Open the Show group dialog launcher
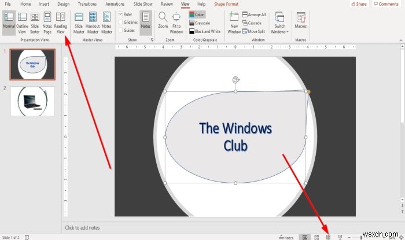Viewport: 405px width, 240px height. (152, 40)
